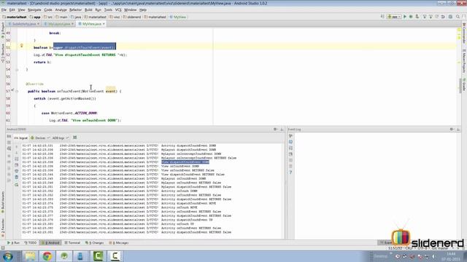
Task: Hide the Event Log panel
Action: point(458,130)
